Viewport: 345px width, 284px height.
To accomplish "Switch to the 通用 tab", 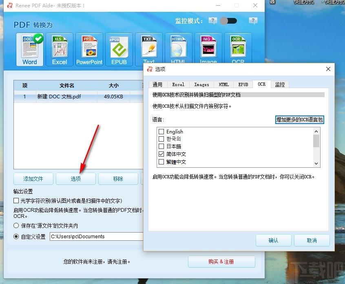I will [157, 84].
